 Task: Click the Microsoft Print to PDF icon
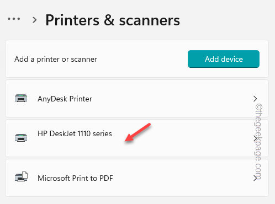(21, 176)
